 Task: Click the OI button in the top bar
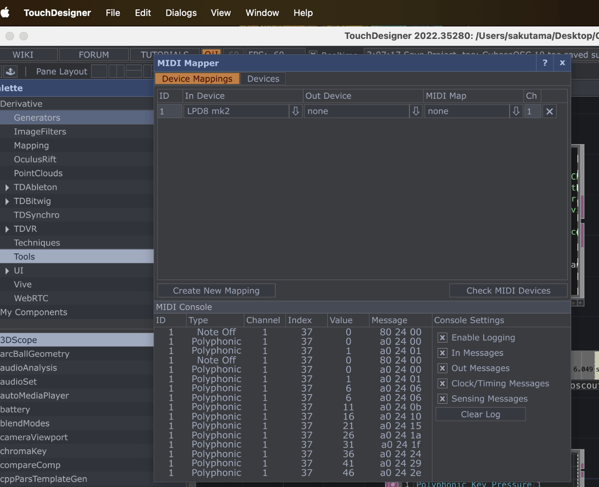[211, 52]
